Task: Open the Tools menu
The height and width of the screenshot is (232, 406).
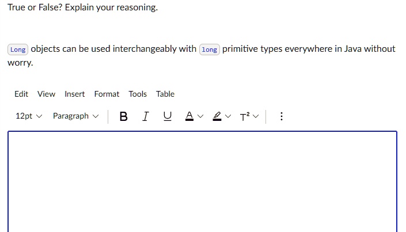Action: pos(138,94)
